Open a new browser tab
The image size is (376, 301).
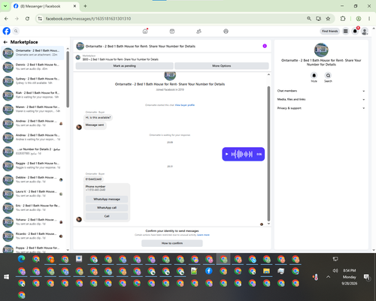[x=85, y=6]
